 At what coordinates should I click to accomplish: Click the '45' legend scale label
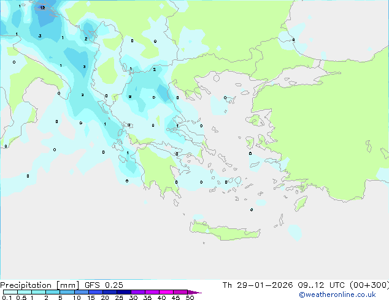point(175,298)
